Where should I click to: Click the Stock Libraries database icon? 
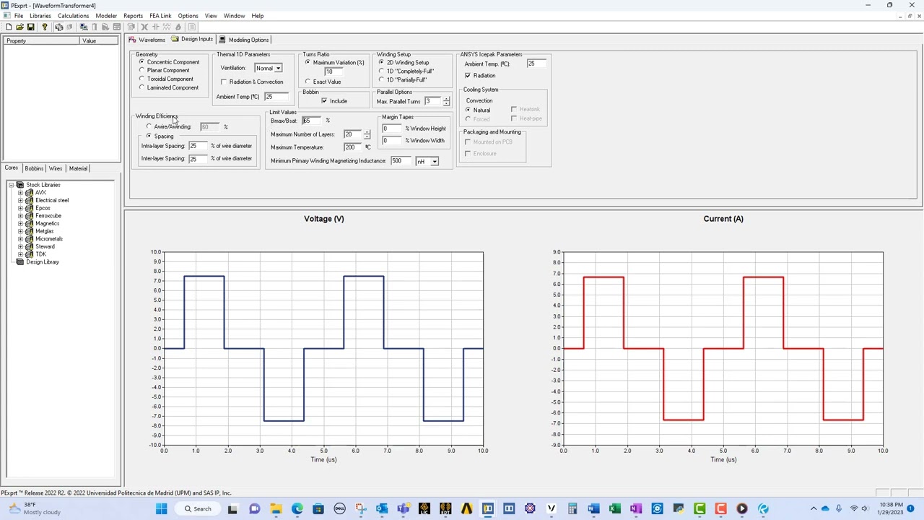tap(20, 185)
